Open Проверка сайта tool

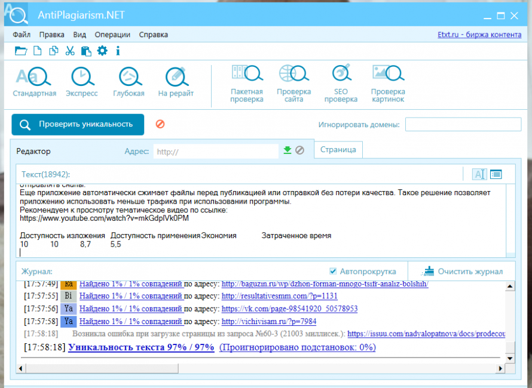[x=294, y=84]
